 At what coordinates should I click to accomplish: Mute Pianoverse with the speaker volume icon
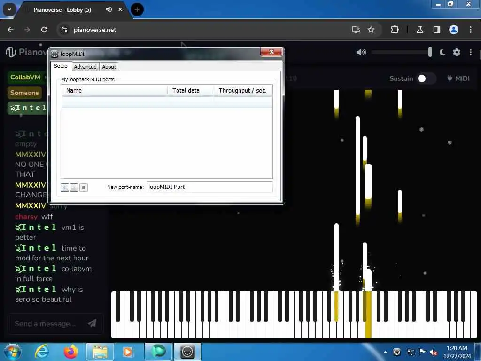click(x=361, y=52)
